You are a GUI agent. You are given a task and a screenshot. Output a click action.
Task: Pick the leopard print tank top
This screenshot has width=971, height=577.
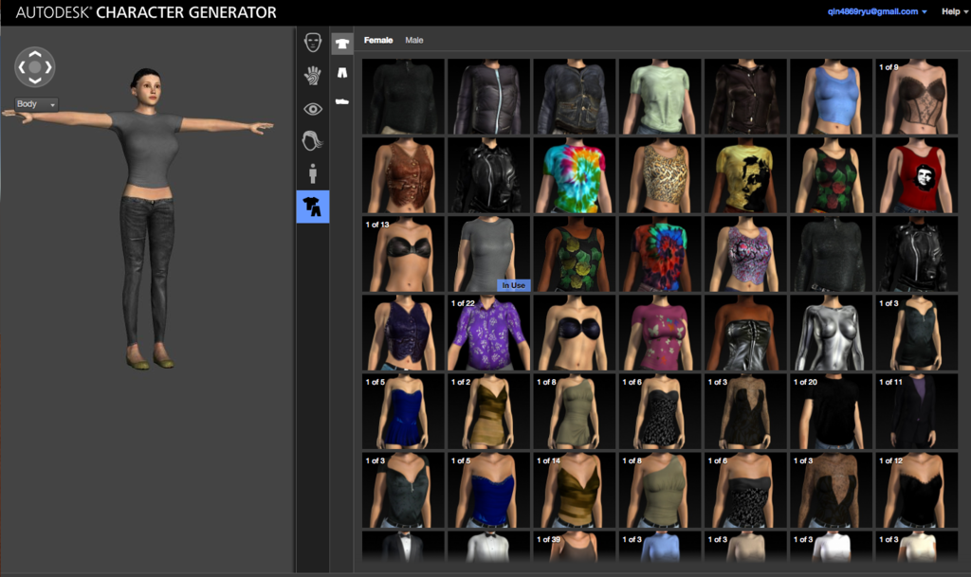coord(660,175)
